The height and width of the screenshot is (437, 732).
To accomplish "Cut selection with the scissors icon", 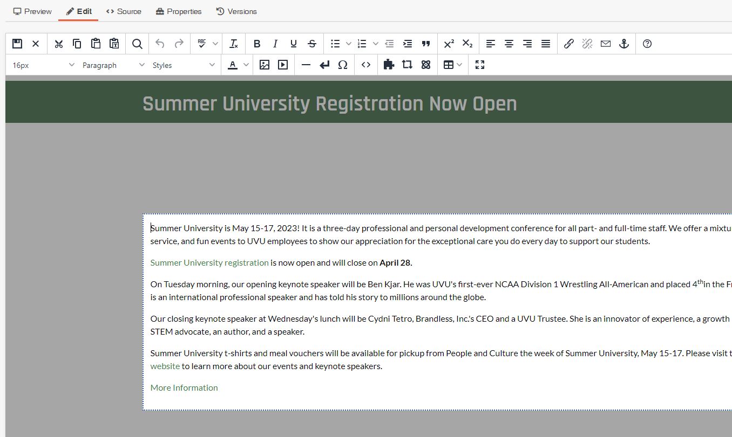I will tap(59, 44).
